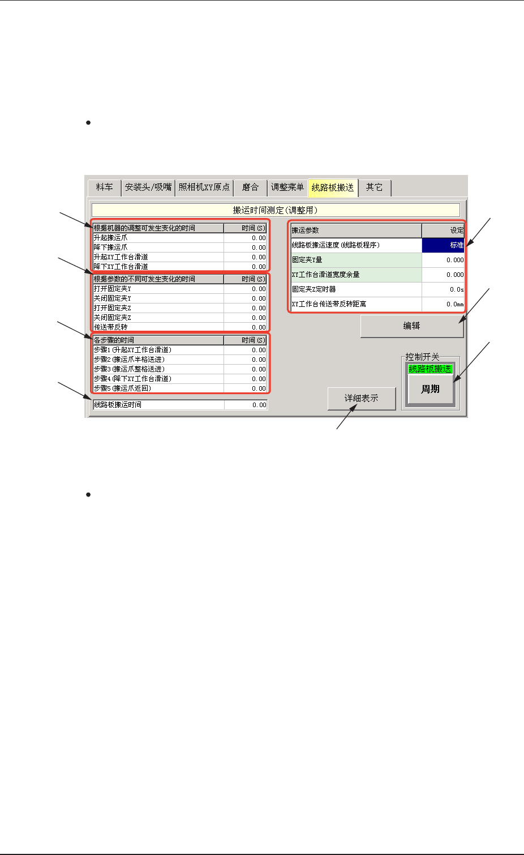Click the 0.00 time value for 升起搬运爪

tap(246, 238)
